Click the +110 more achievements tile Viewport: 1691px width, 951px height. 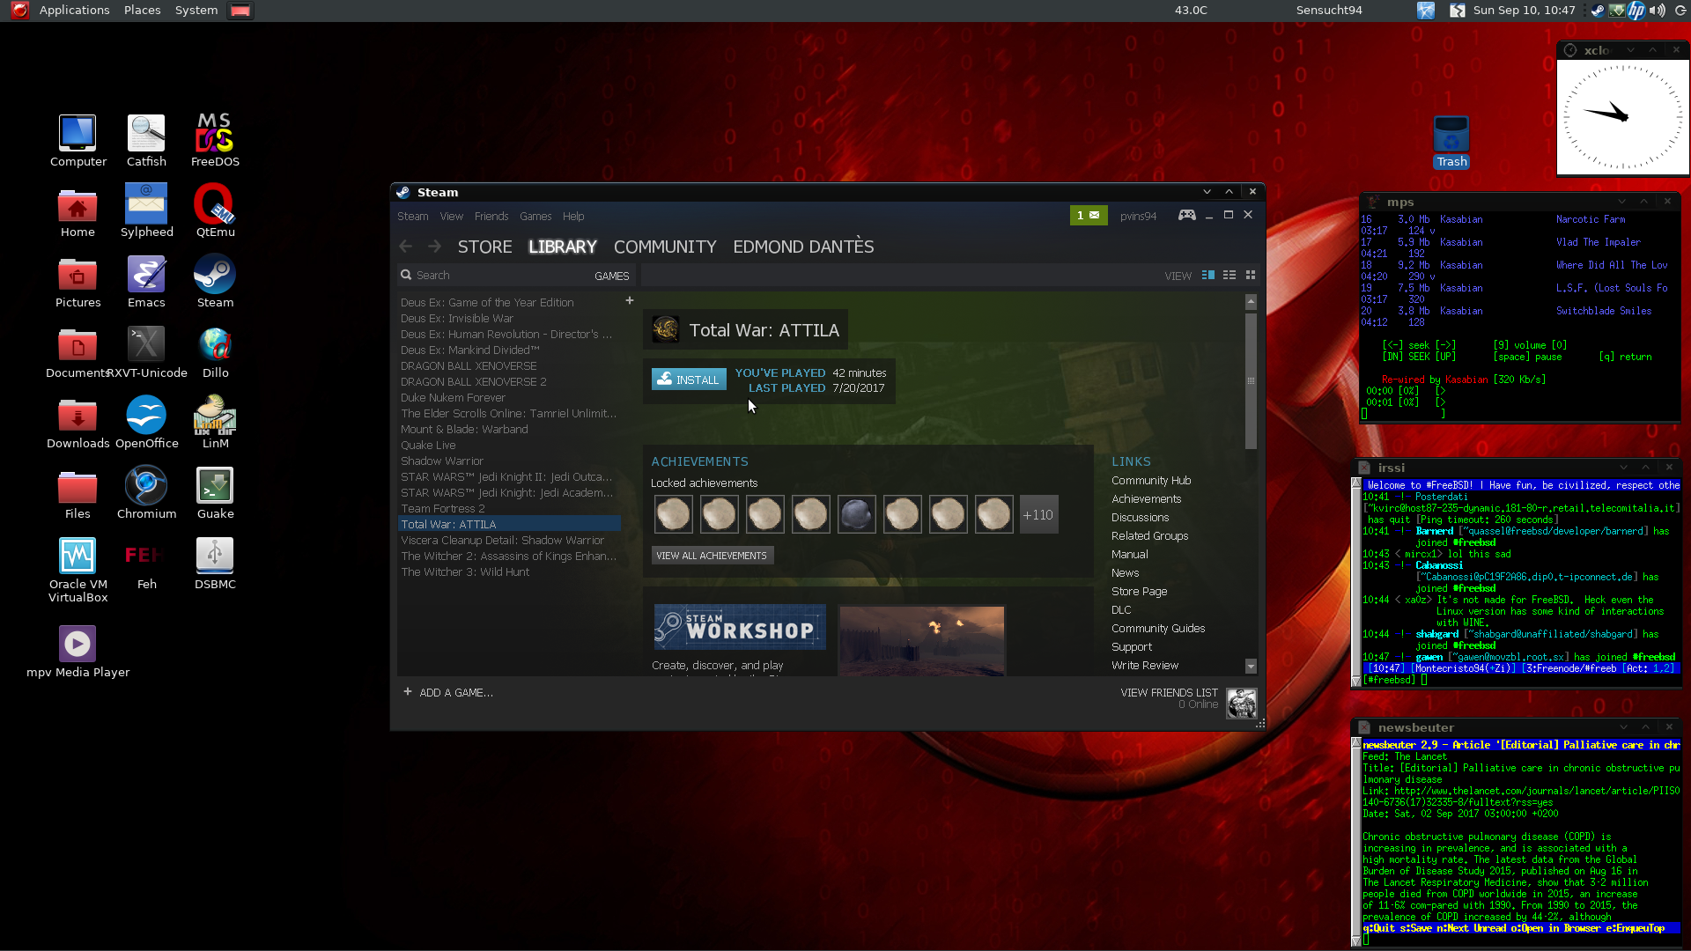(1037, 515)
